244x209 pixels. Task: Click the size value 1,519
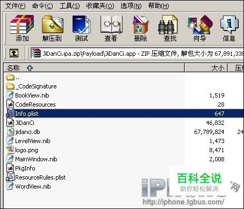[x=217, y=95]
